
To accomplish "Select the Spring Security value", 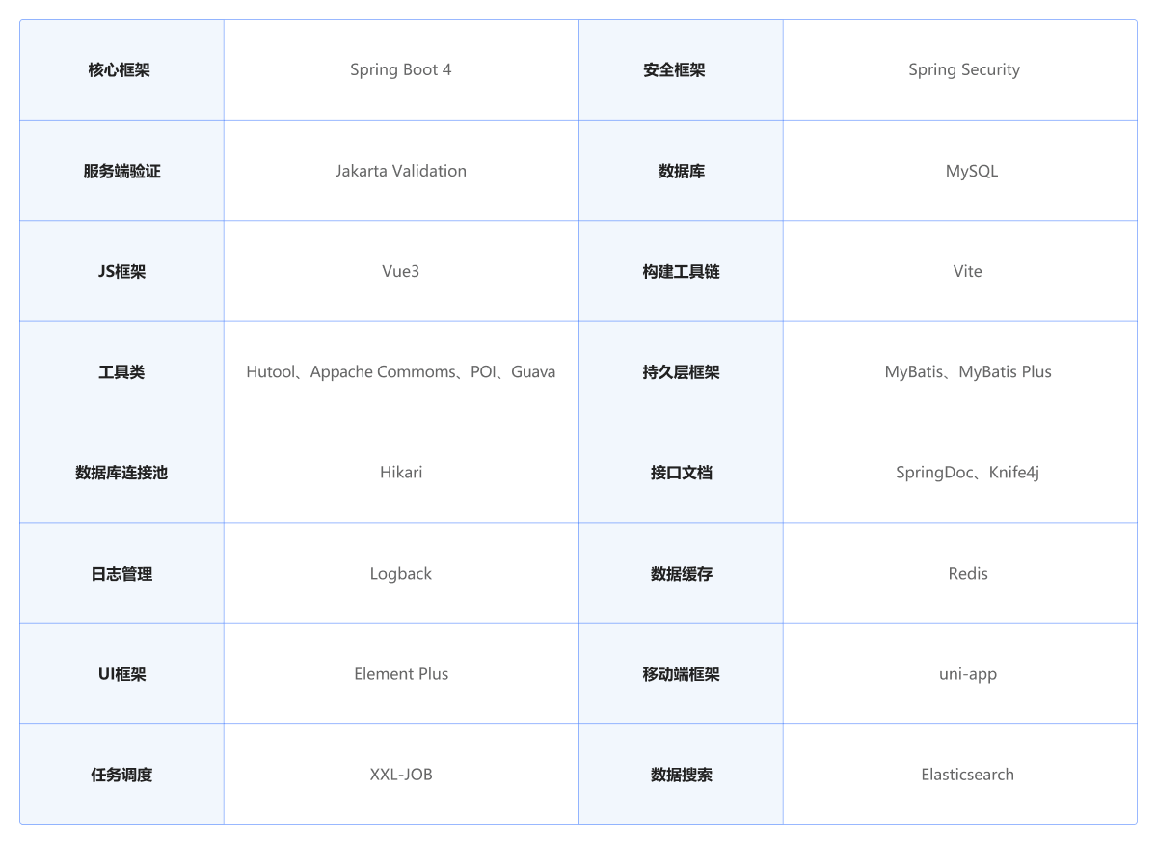I will pyautogui.click(x=964, y=69).
